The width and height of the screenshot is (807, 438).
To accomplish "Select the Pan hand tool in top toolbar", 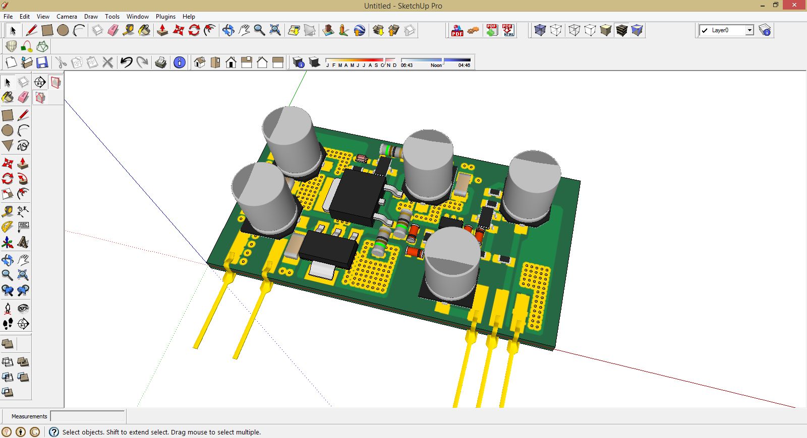I will point(244,30).
